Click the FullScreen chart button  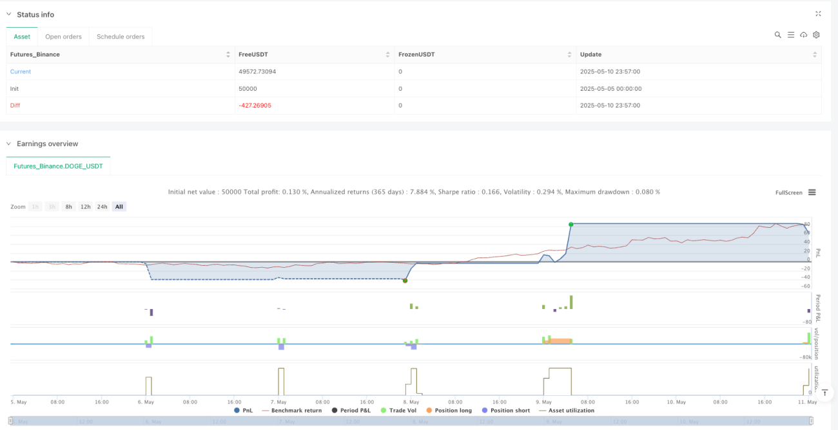[789, 192]
